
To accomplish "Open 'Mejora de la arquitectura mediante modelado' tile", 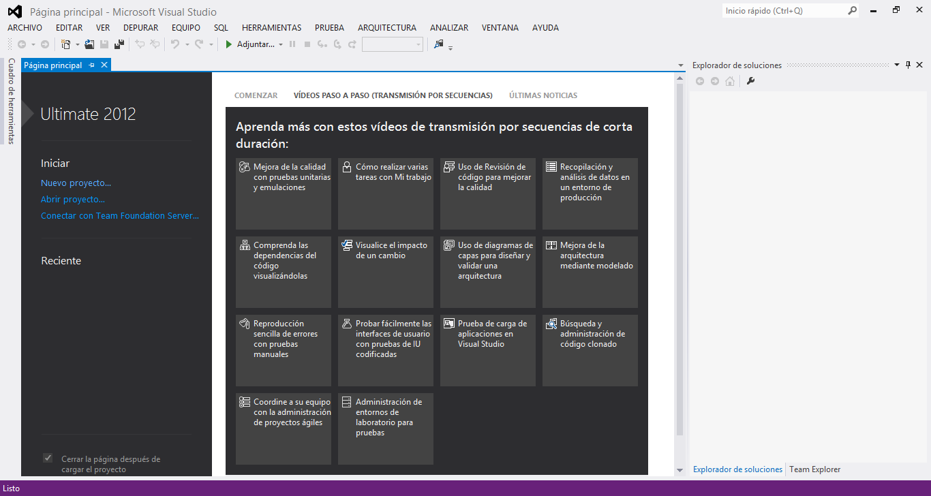I will coord(590,273).
